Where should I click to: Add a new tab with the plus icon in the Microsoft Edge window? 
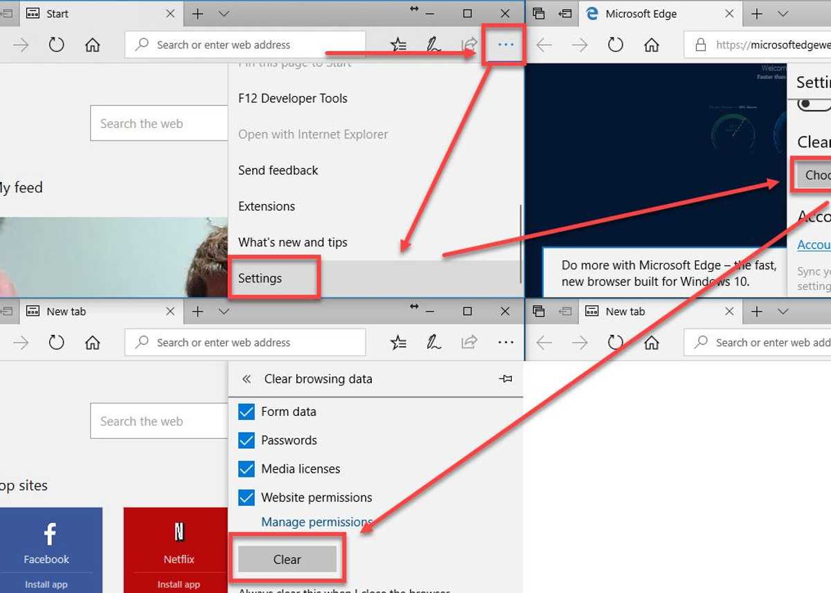[x=757, y=14]
